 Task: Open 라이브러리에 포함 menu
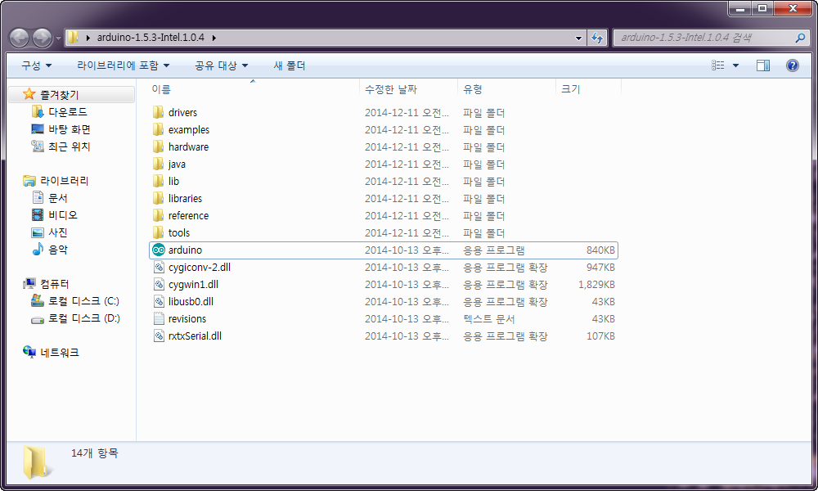pyautogui.click(x=123, y=65)
